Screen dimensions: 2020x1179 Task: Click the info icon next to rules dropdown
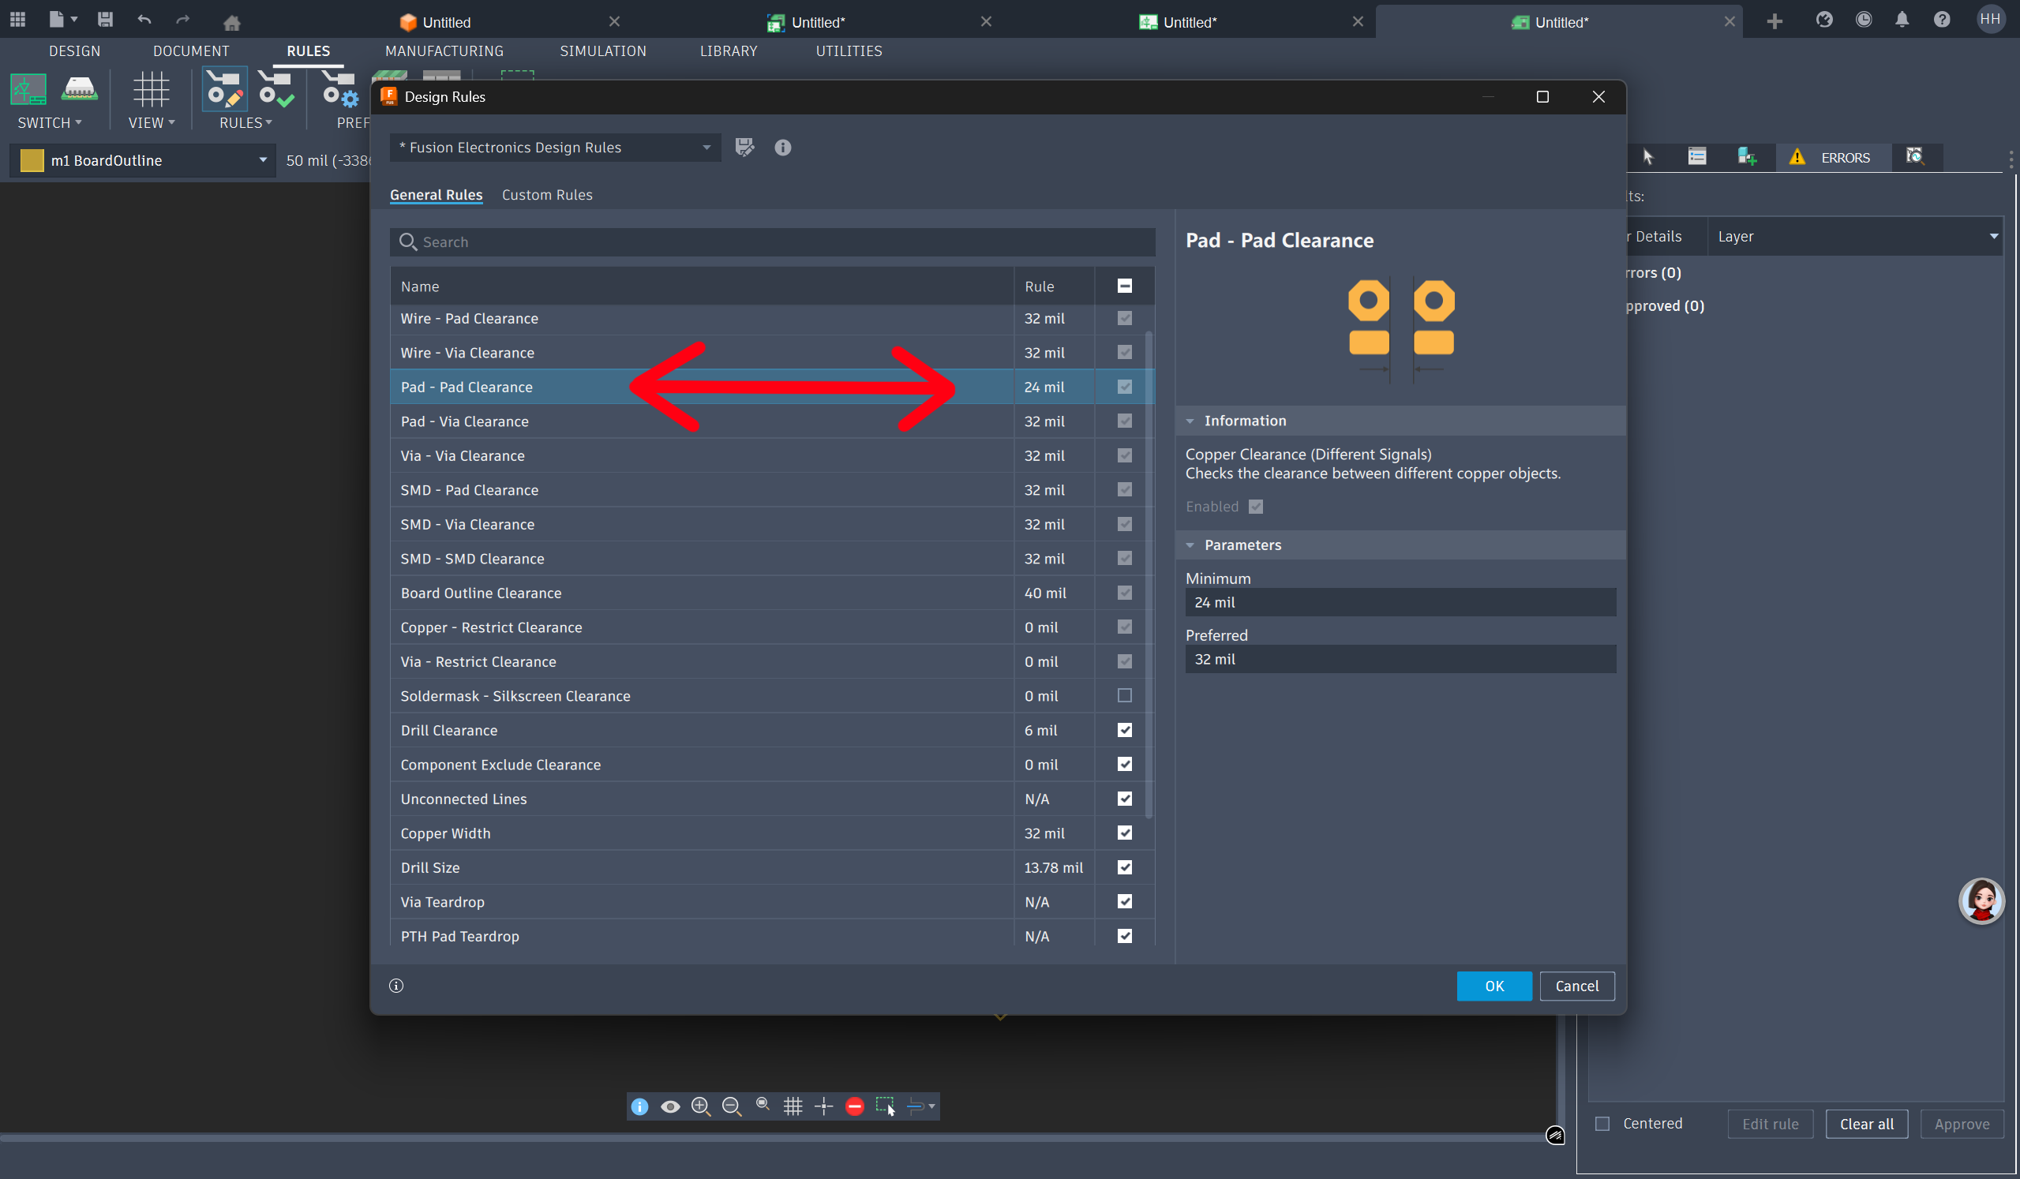point(782,148)
